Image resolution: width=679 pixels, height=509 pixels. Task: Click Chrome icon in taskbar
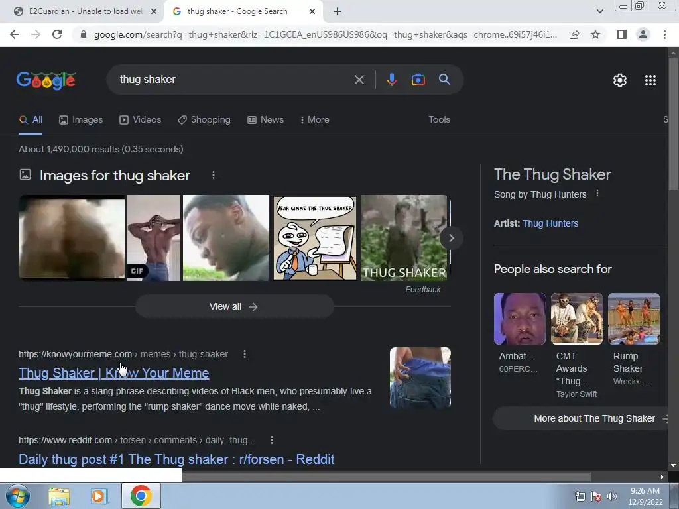[x=141, y=496]
